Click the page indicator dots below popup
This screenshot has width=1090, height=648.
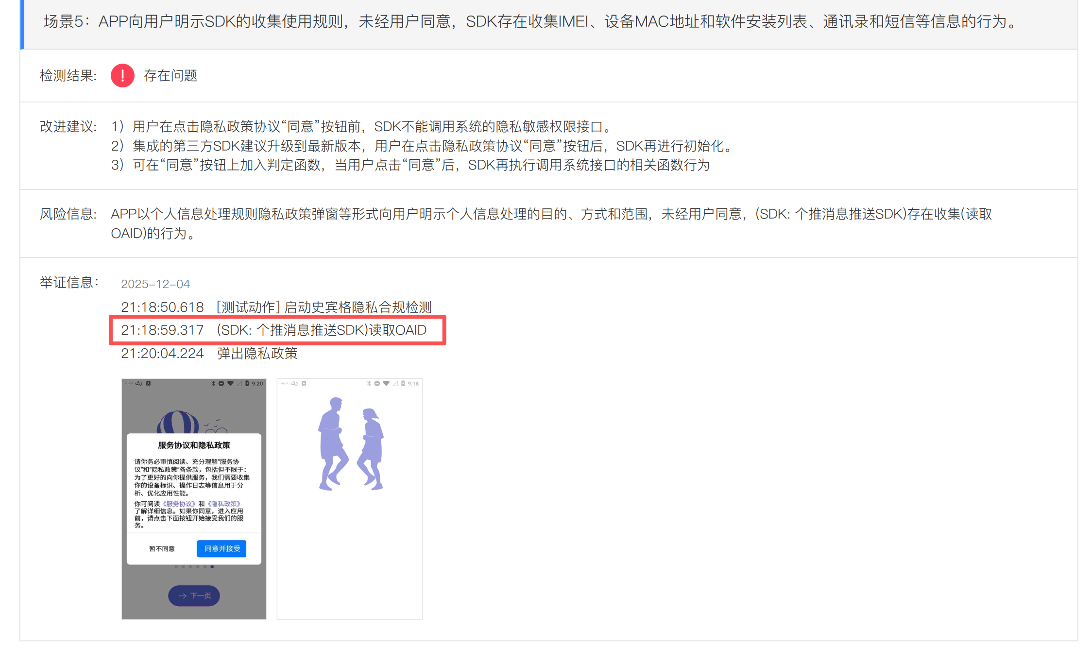point(194,566)
